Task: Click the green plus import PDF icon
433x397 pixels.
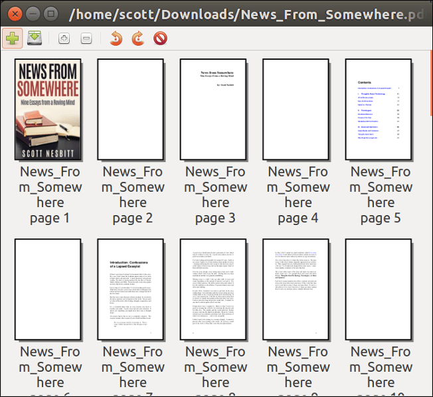Action: point(12,39)
